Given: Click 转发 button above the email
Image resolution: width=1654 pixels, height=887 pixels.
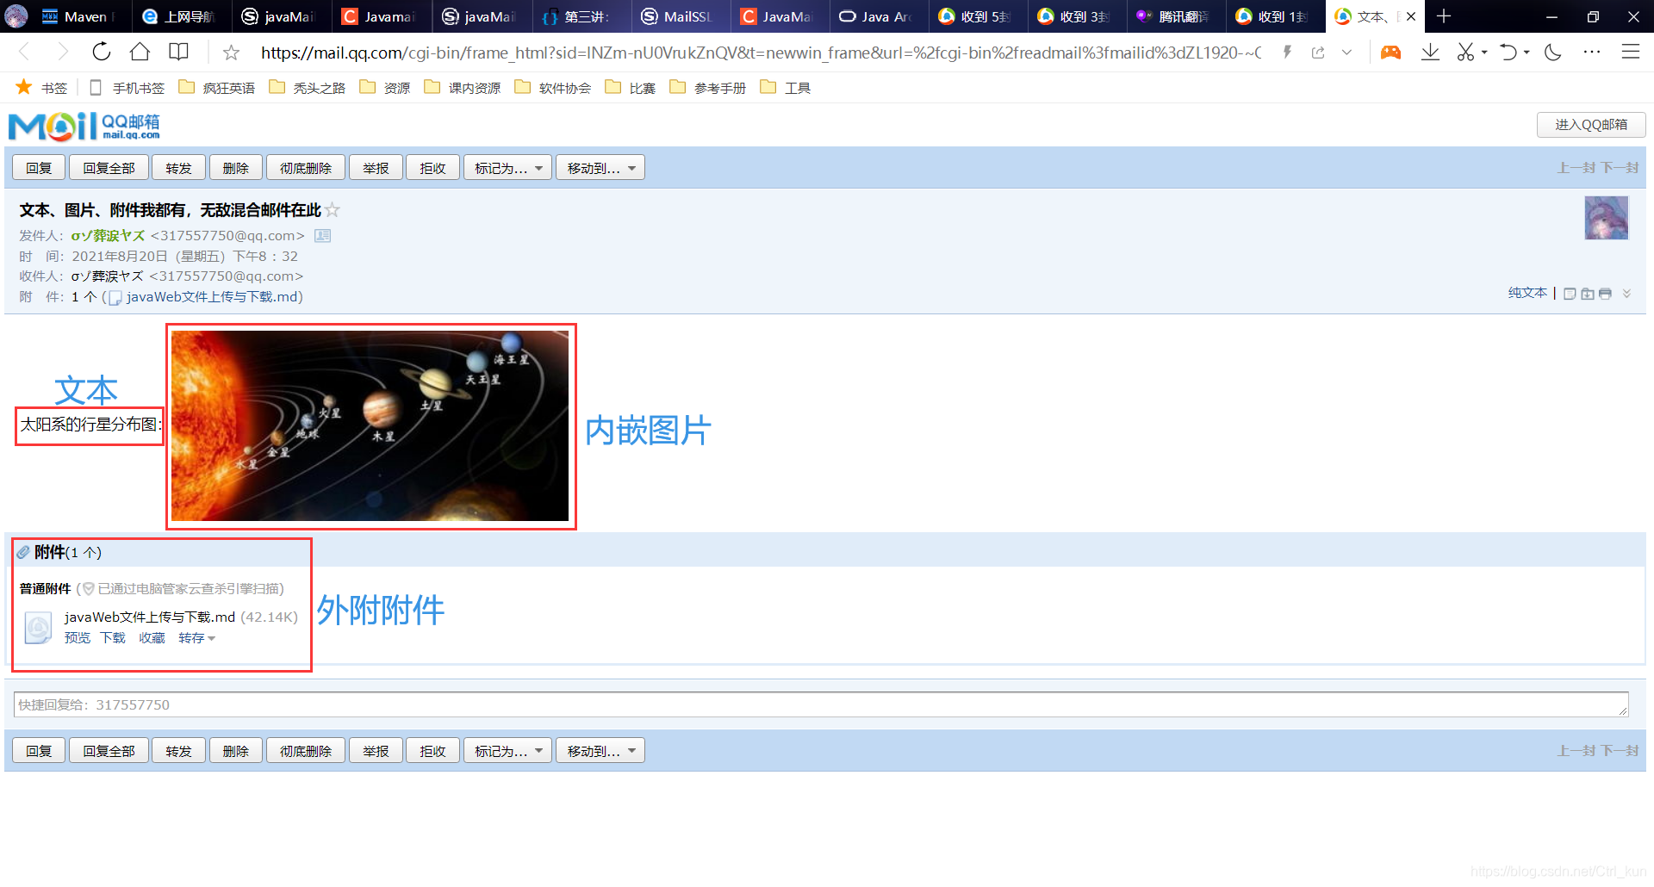Looking at the screenshot, I should pyautogui.click(x=179, y=168).
